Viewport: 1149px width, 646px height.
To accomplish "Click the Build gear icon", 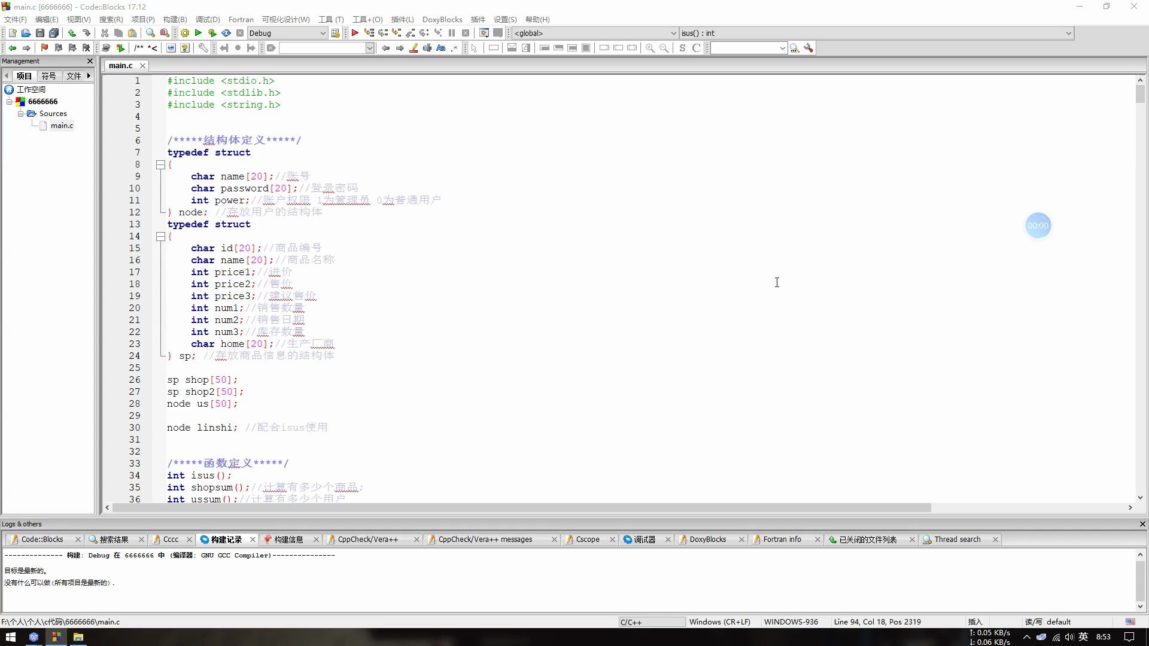I will [x=185, y=33].
